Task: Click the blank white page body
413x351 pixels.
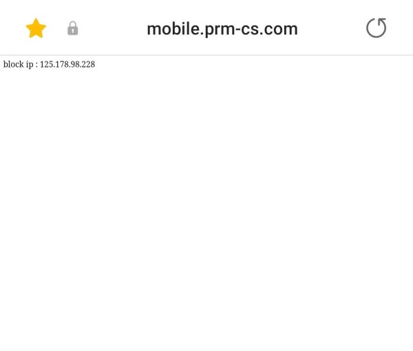Action: point(206,206)
